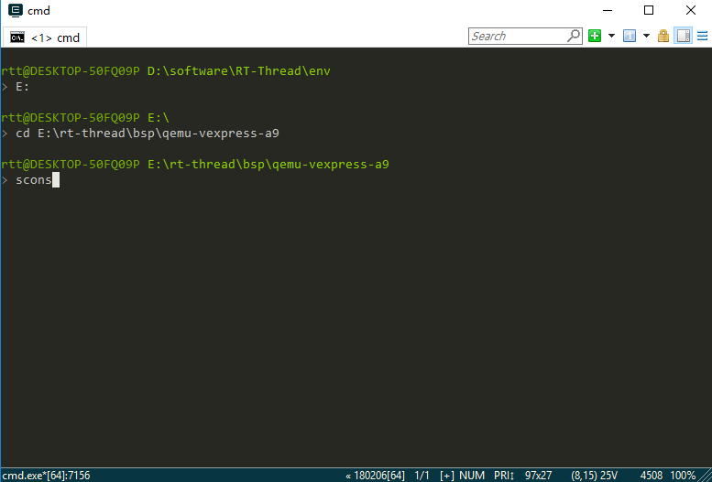Toggle the console lock padlock icon
712x482 pixels.
pyautogui.click(x=663, y=36)
